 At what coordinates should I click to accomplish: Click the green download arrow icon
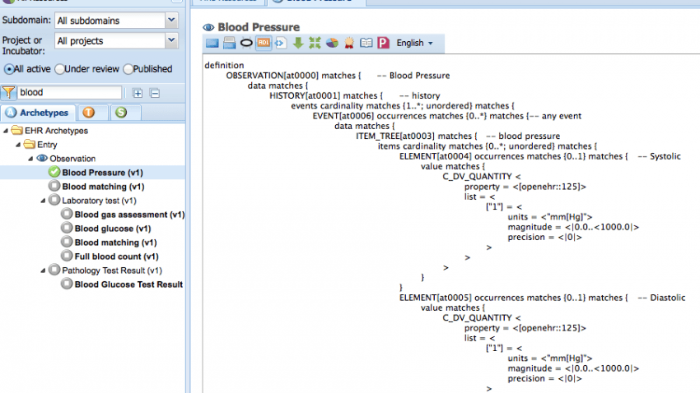298,43
